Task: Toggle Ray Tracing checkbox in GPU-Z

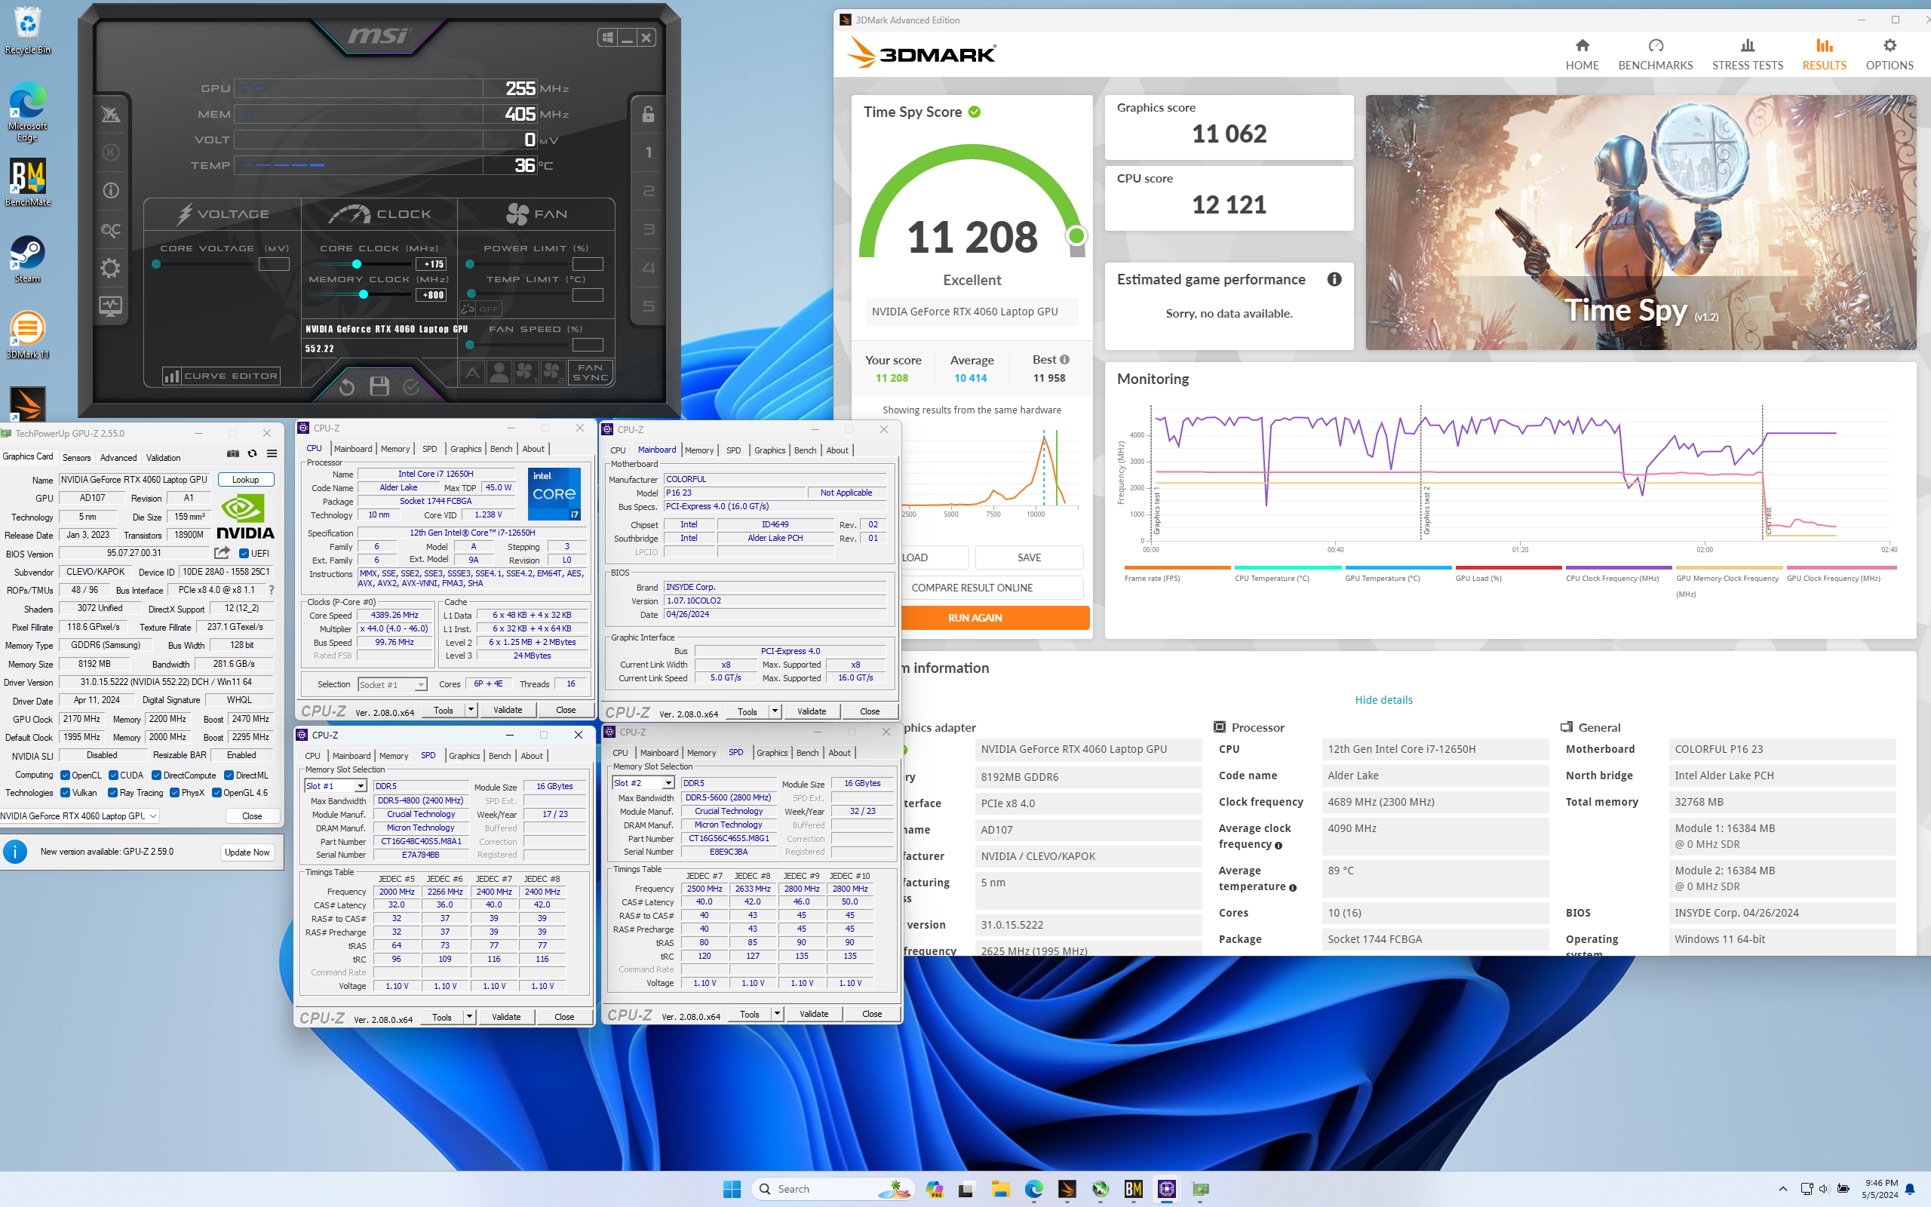Action: click(x=113, y=793)
